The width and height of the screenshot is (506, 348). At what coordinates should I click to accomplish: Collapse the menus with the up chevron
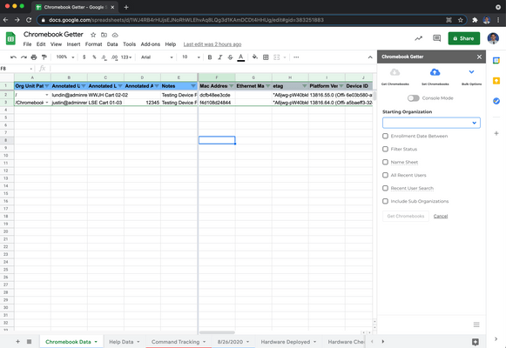(x=370, y=57)
